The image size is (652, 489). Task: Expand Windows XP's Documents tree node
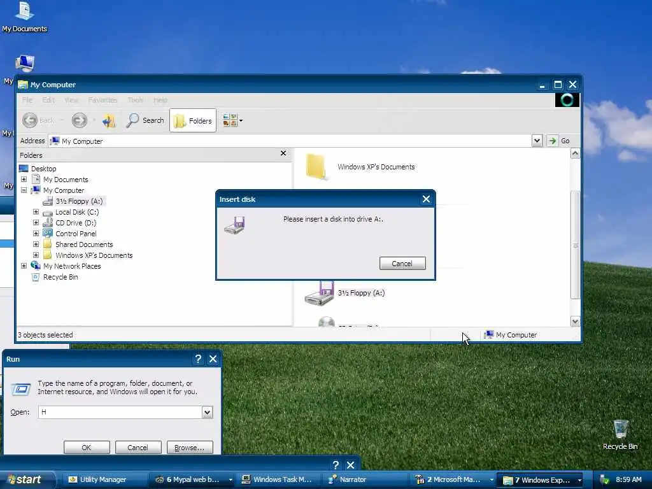36,255
